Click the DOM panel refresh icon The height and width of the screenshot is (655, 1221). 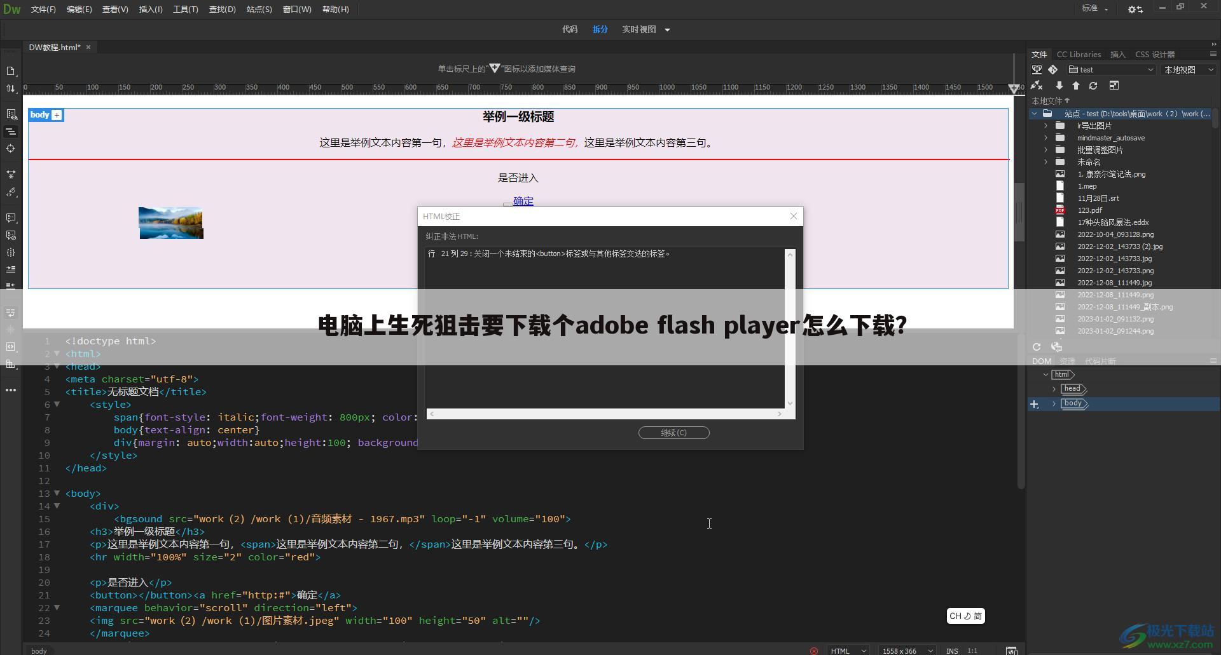(x=1037, y=347)
